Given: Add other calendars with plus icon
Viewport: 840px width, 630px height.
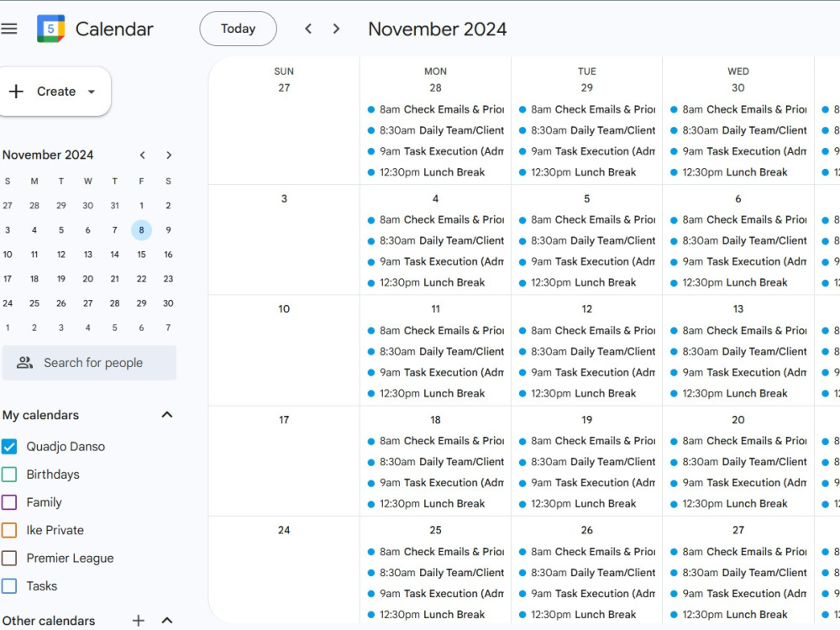Looking at the screenshot, I should (139, 621).
